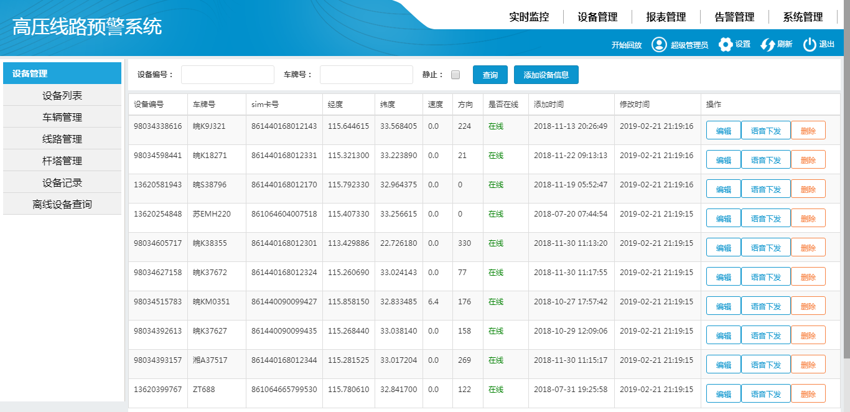
Task: Open the 系统管理 top menu
Action: coord(803,17)
